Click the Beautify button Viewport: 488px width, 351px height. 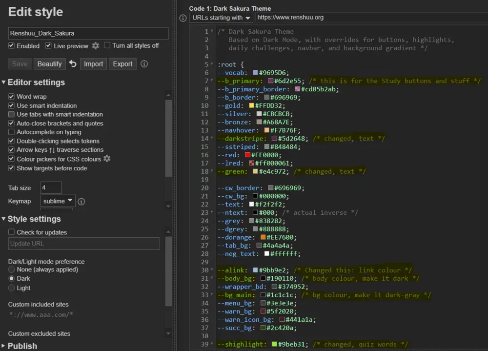[49, 64]
